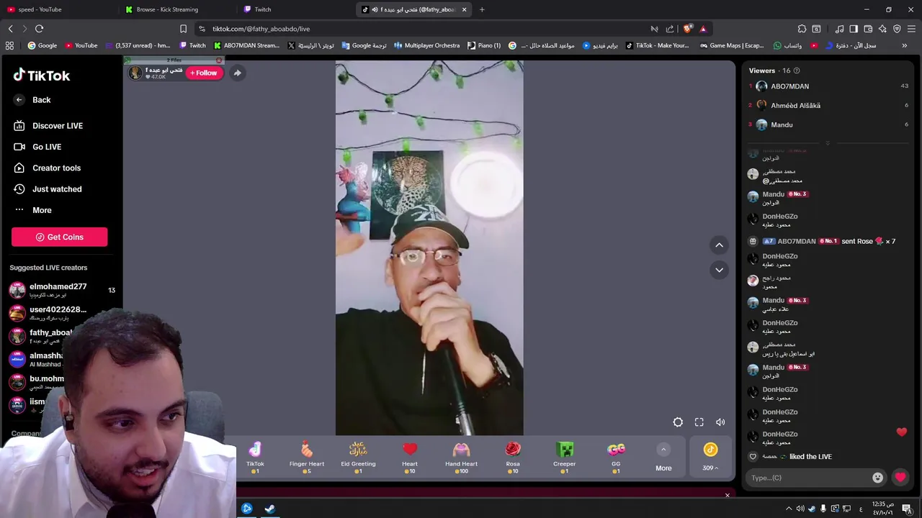922x518 pixels.
Task: Open browser extensions puzzle icon
Action: tap(802, 29)
